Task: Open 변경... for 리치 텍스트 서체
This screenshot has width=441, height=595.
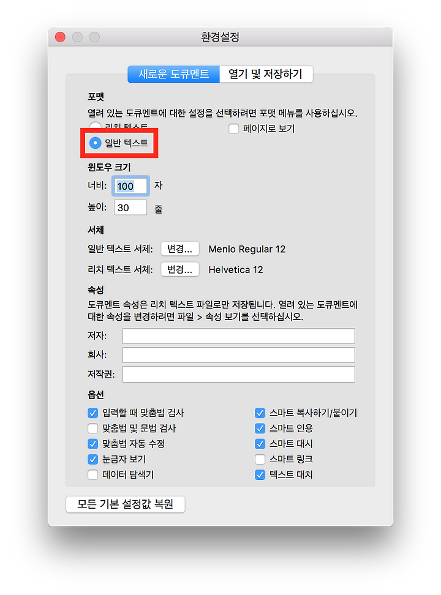Action: [179, 269]
